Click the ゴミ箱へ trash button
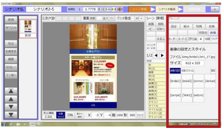Viewport: 222px width, 128px height. tap(11, 75)
